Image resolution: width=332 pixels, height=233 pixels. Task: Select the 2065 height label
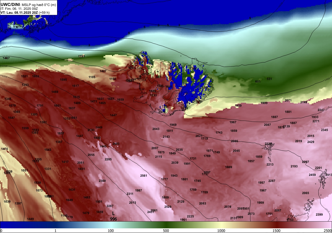click(306, 193)
